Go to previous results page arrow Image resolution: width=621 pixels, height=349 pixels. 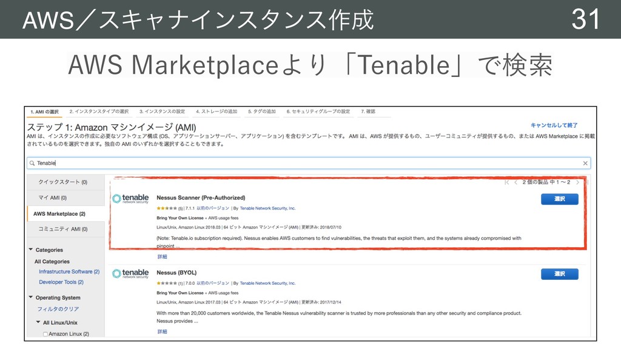tap(515, 182)
